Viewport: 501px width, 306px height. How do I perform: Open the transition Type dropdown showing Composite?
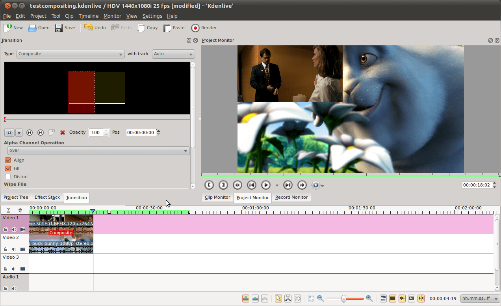(70, 54)
